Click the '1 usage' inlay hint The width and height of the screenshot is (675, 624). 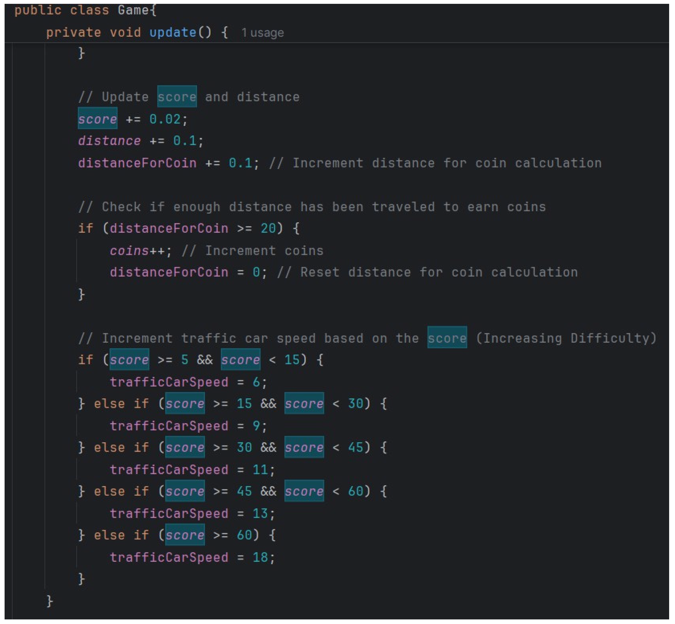pos(262,33)
